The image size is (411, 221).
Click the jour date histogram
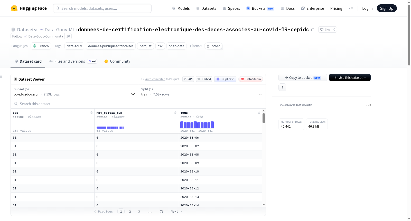pos(197,125)
